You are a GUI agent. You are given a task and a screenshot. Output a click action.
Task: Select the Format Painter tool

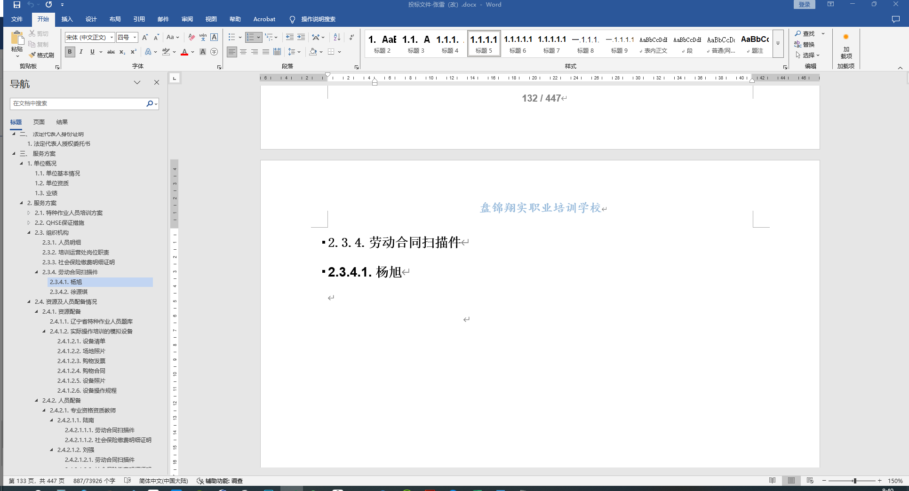[41, 55]
